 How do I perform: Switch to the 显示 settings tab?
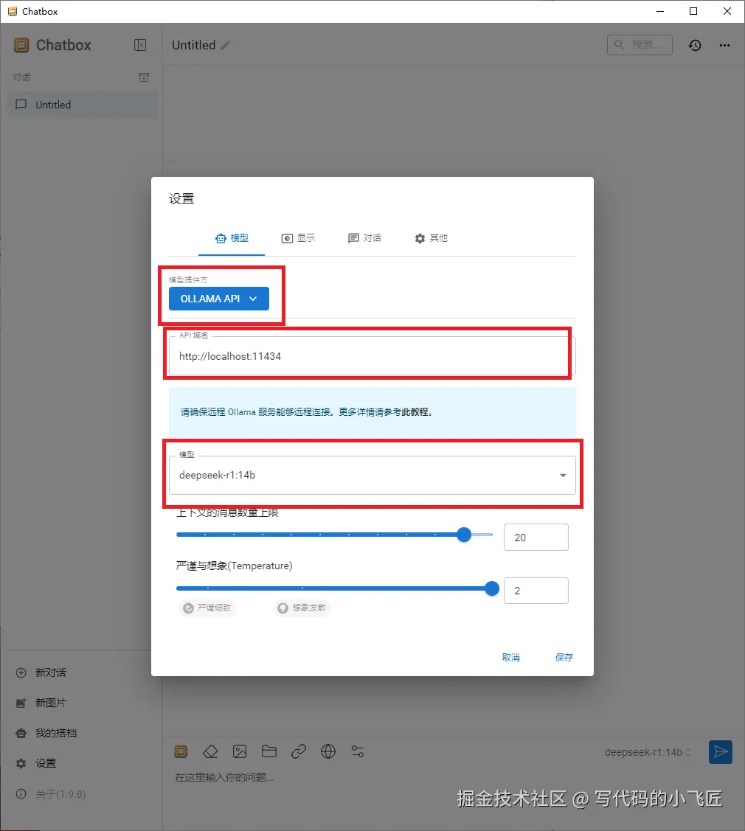pyautogui.click(x=298, y=238)
